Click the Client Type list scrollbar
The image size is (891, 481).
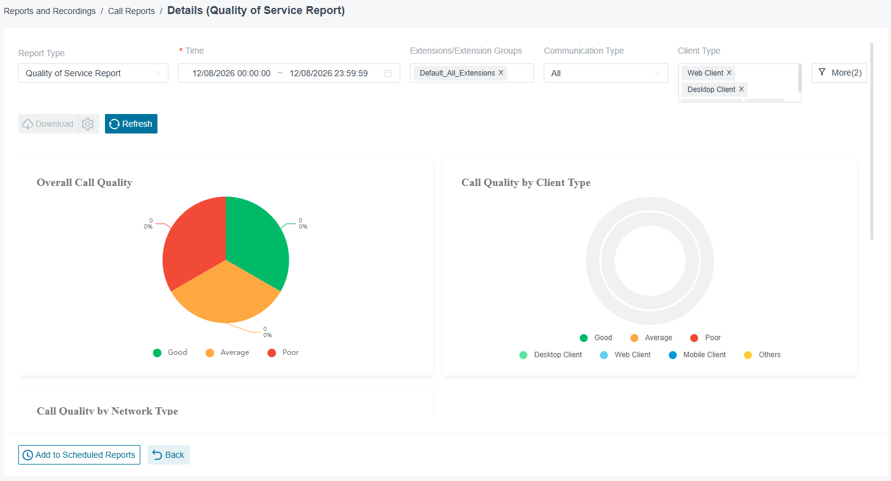(799, 78)
